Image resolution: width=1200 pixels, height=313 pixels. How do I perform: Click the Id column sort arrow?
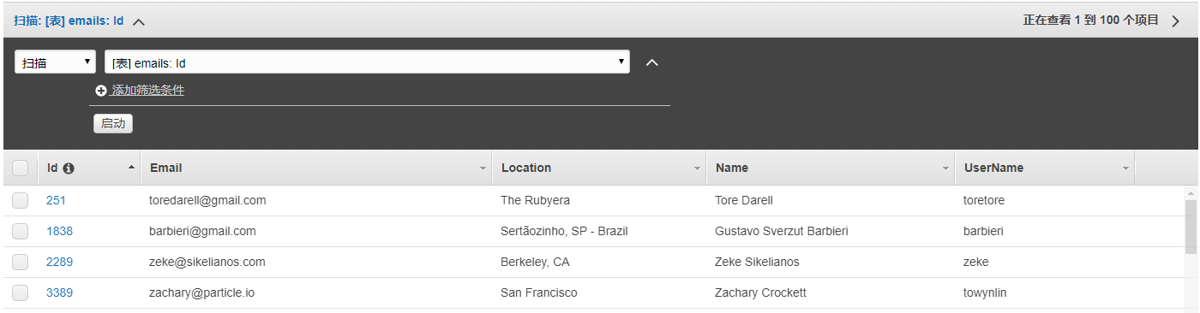pos(131,168)
